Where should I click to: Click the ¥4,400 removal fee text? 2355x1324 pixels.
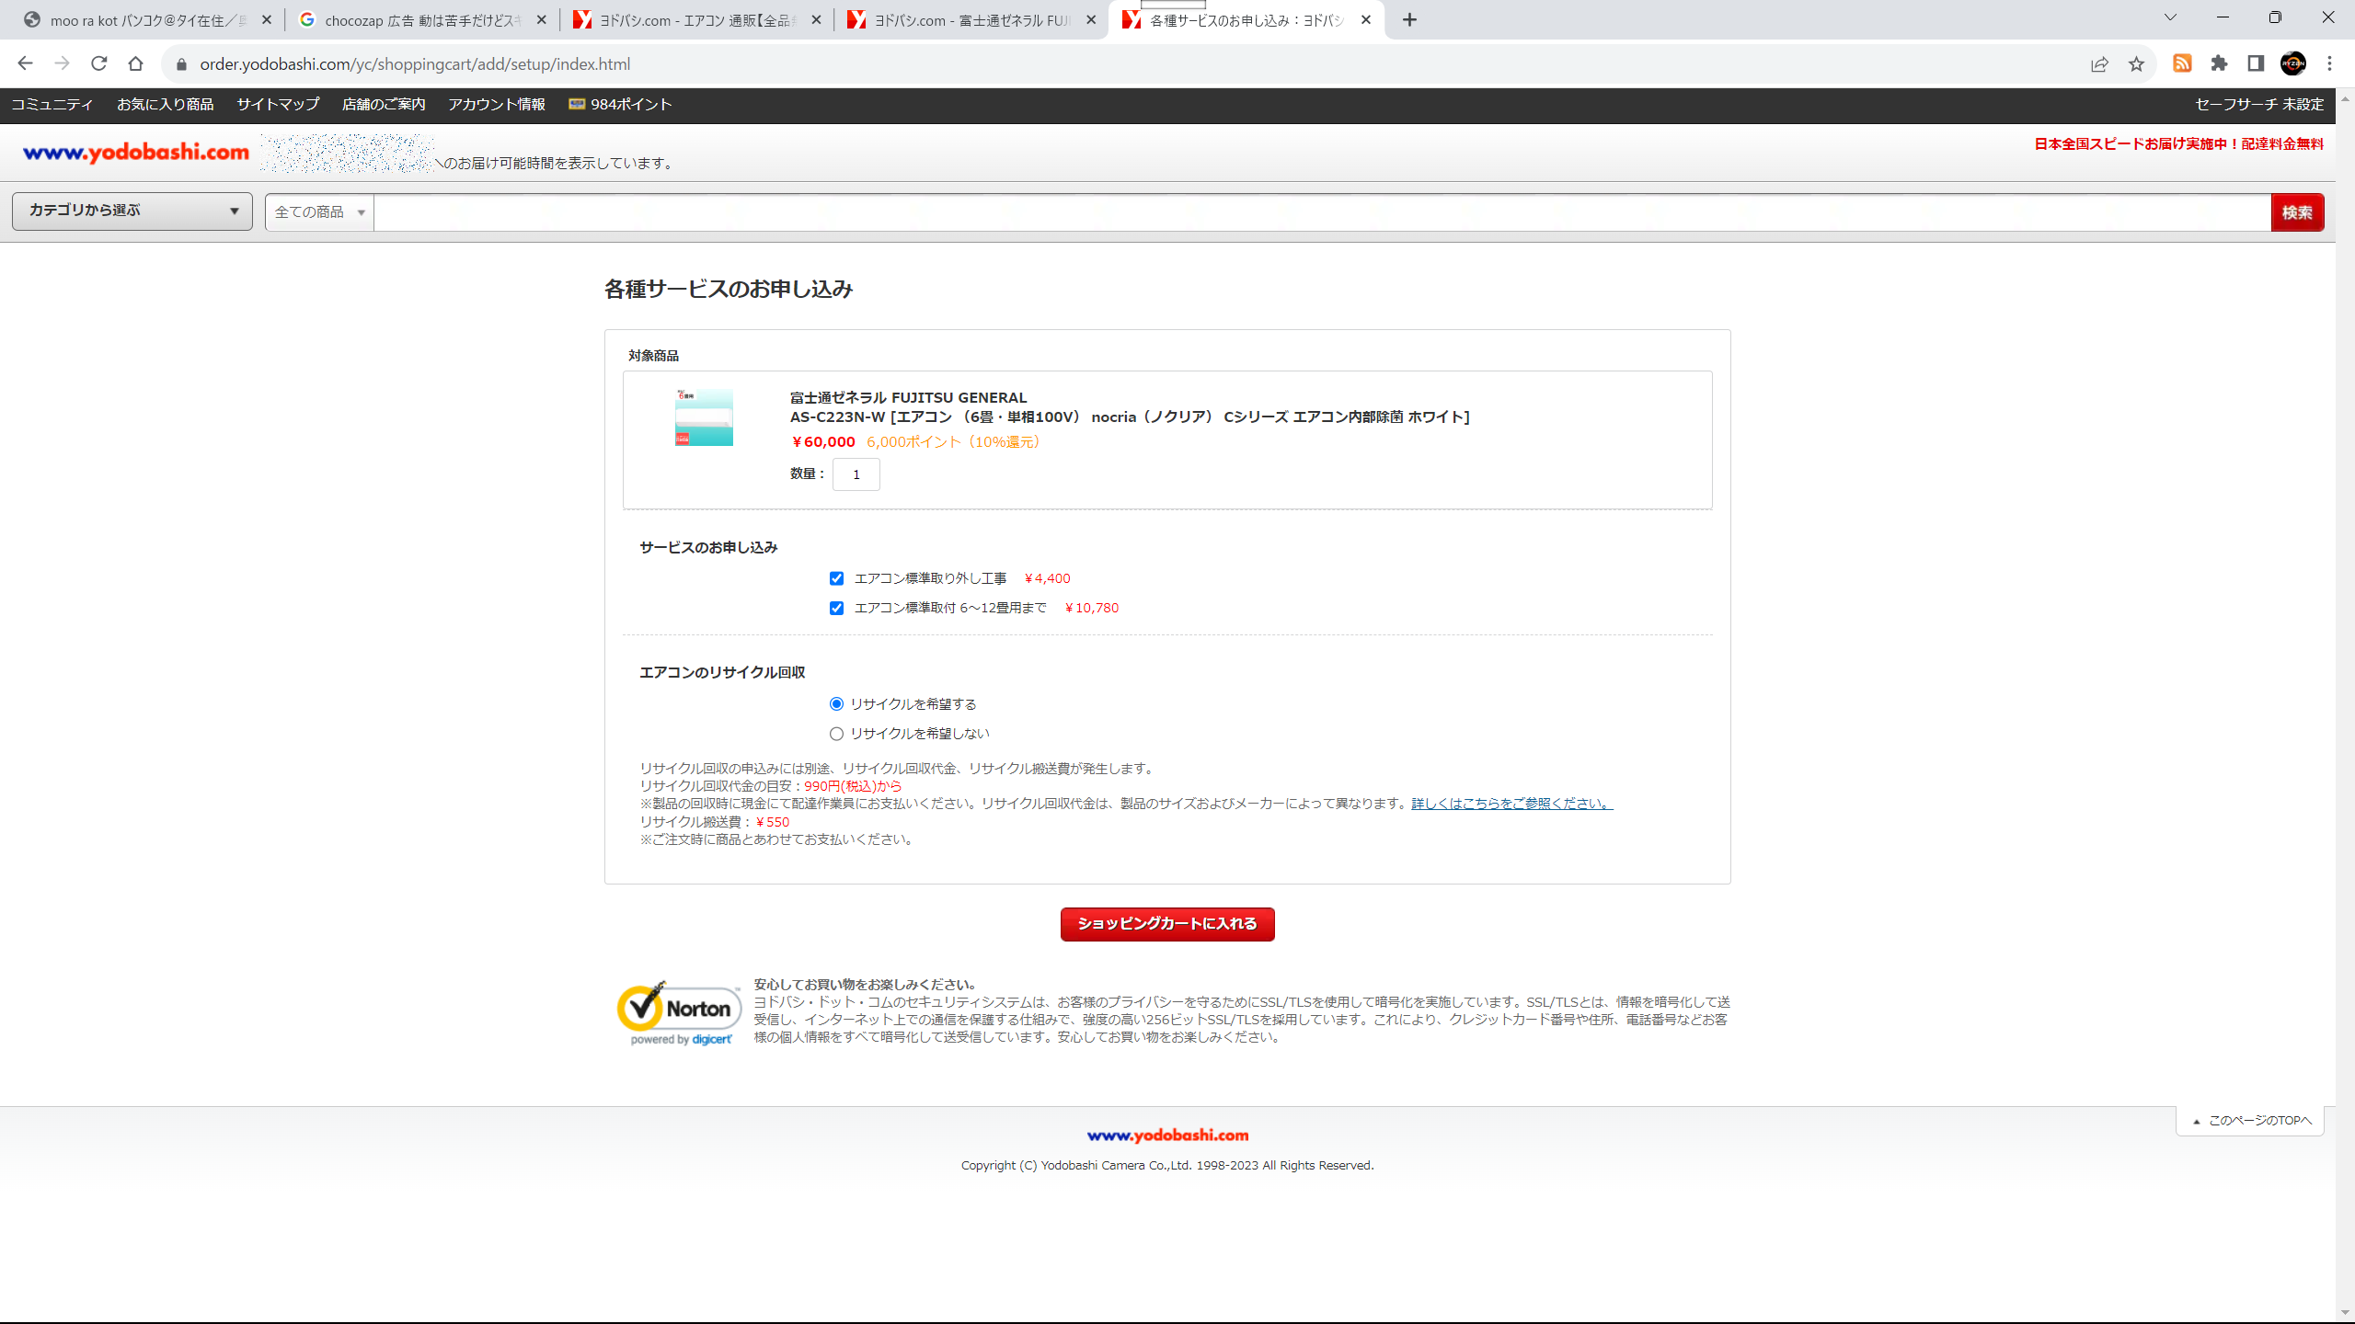point(1047,578)
